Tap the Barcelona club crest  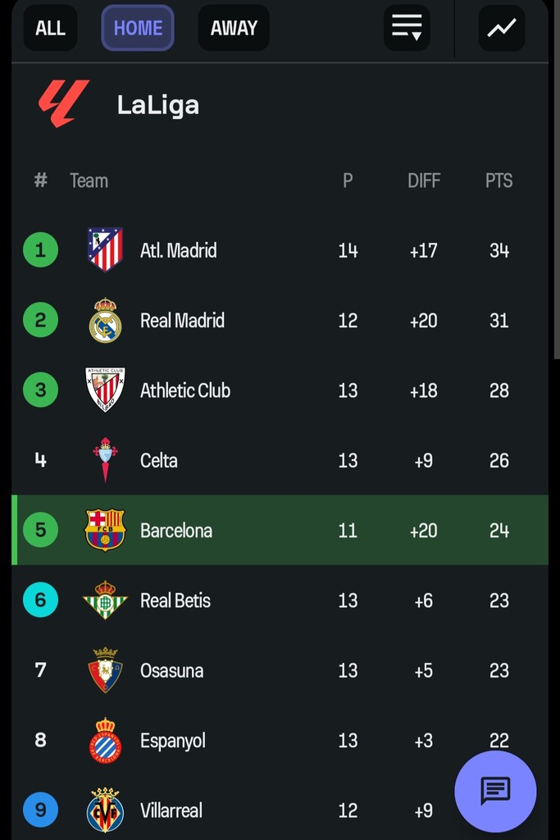point(105,530)
